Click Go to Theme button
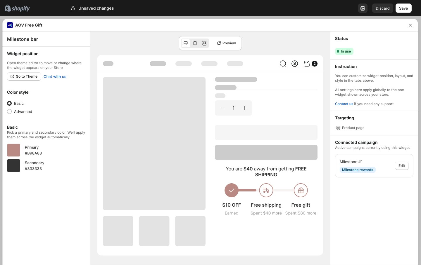 24,76
